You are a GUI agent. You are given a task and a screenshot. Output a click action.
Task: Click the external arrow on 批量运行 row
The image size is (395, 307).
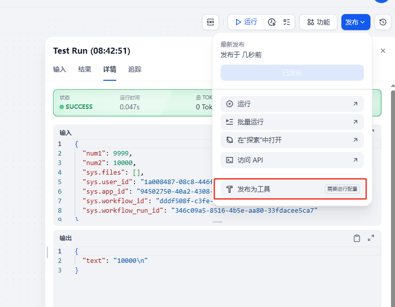(355, 122)
